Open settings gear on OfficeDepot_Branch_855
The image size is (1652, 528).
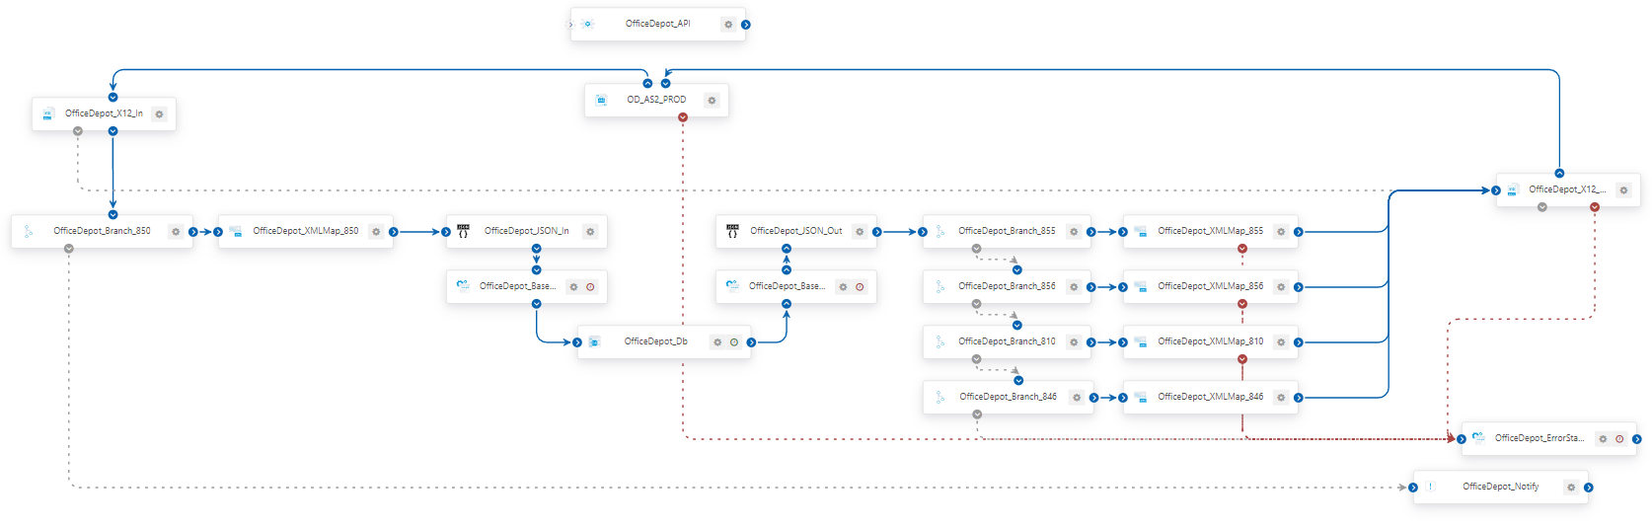tap(1074, 232)
